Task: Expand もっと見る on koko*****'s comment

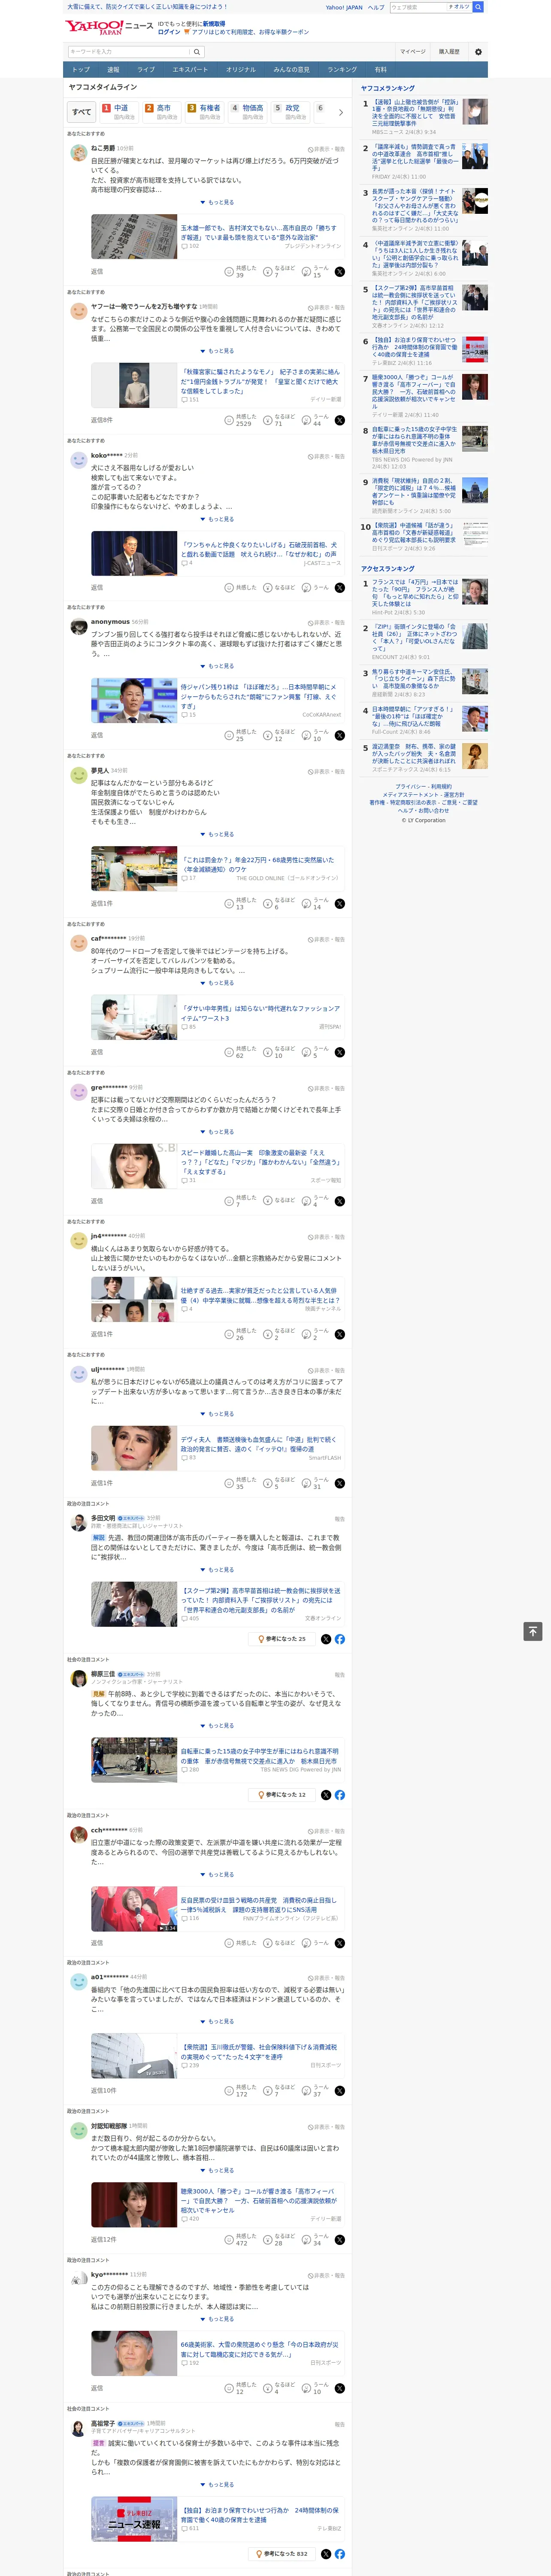Action: point(217,519)
